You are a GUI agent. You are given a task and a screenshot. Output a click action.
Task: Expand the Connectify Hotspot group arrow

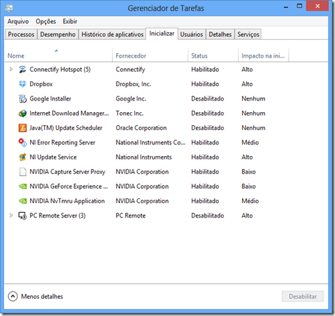click(x=11, y=69)
